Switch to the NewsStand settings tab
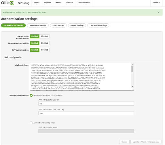165x145 pixels. [x=38, y=25]
